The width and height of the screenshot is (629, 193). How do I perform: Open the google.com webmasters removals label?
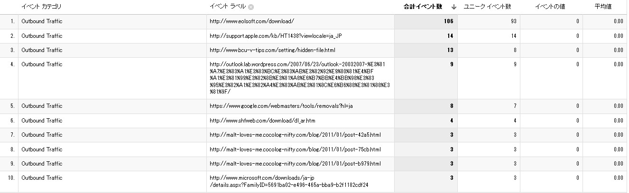point(281,106)
